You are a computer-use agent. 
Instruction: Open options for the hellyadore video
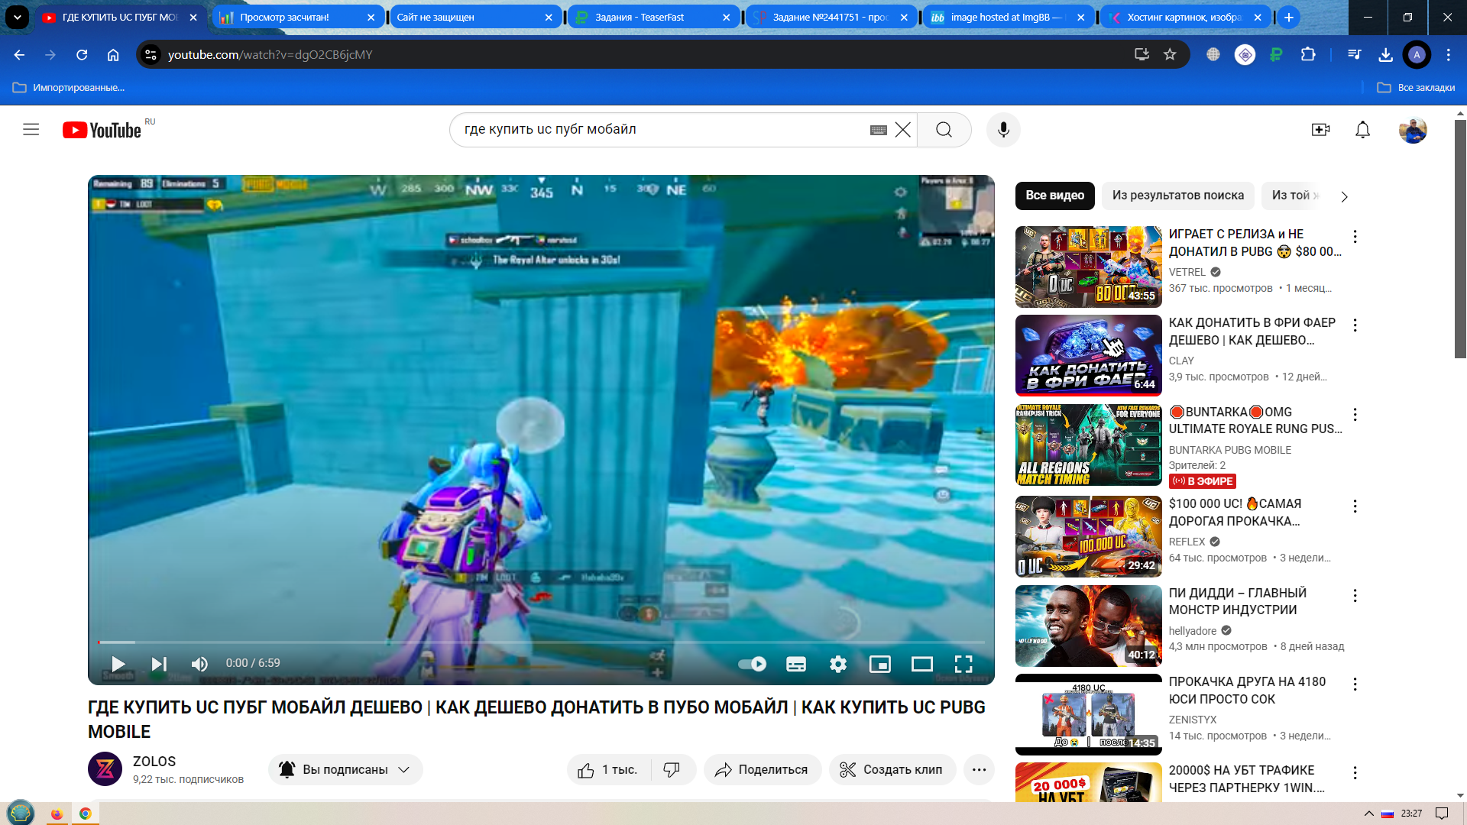tap(1355, 596)
